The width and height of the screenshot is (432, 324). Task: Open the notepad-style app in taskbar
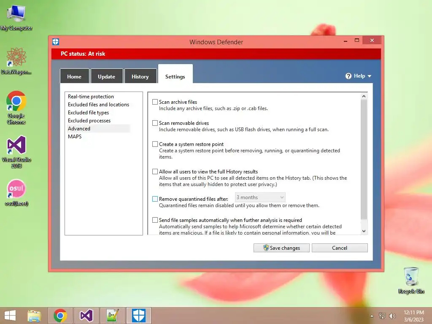click(x=112, y=316)
